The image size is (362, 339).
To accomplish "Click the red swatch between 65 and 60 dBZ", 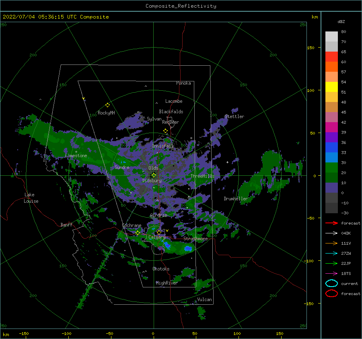I will click(x=331, y=57).
